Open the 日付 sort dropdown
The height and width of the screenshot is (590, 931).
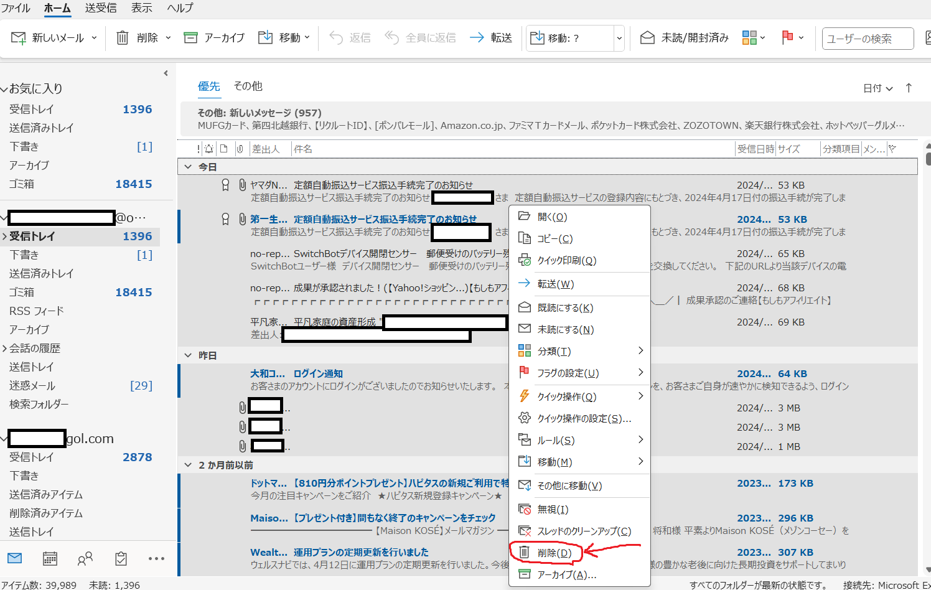tap(876, 88)
